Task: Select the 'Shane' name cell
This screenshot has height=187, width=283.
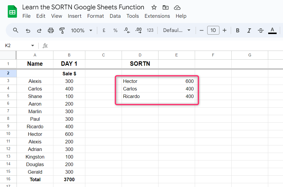Action: (x=35, y=96)
